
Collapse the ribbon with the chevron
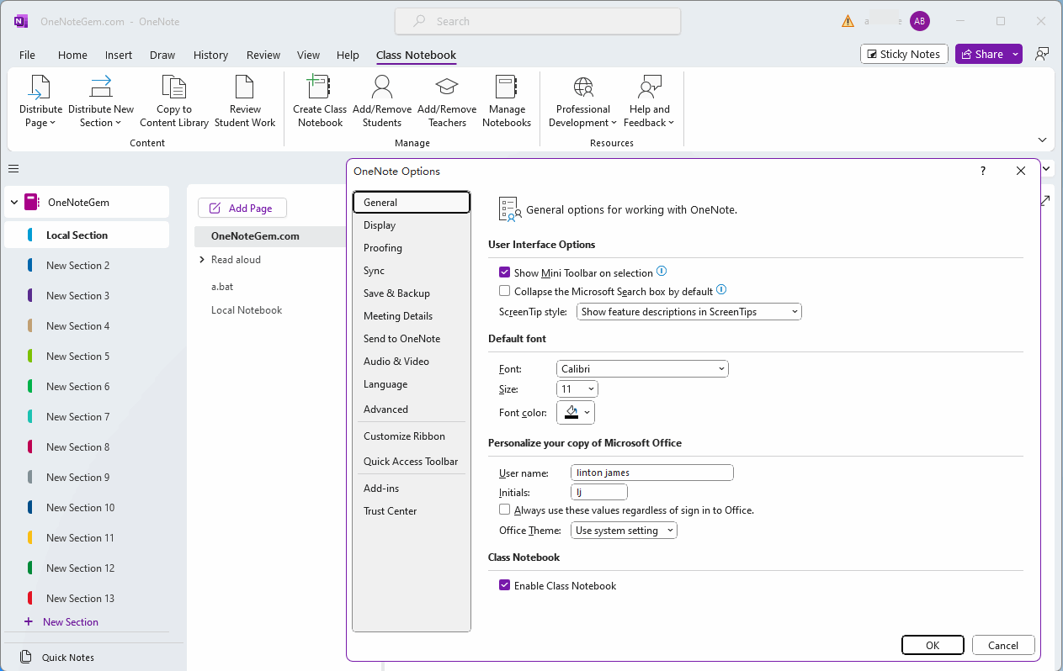pos(1042,140)
